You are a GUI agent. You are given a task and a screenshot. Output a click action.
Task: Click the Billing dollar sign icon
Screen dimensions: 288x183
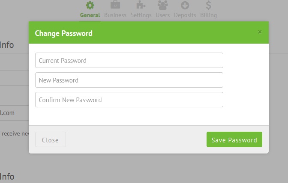208,5
